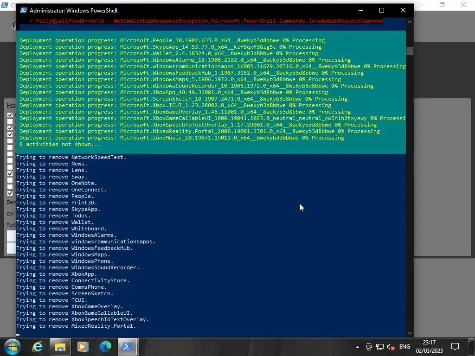Close the background window
Viewport: 475px width, 356px height.
(x=463, y=5)
